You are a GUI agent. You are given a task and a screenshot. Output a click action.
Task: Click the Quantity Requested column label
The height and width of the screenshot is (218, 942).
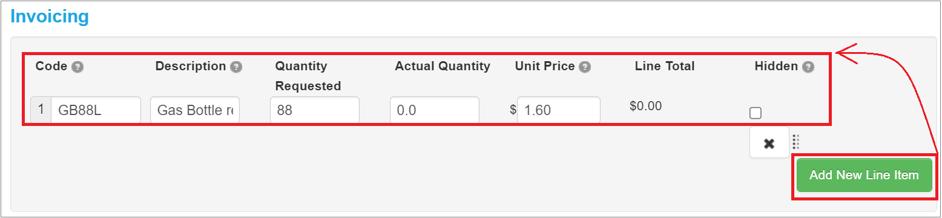(308, 76)
